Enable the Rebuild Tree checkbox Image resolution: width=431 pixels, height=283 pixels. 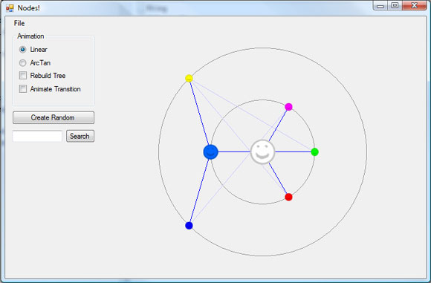[23, 76]
